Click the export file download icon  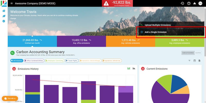pos(199,61)
